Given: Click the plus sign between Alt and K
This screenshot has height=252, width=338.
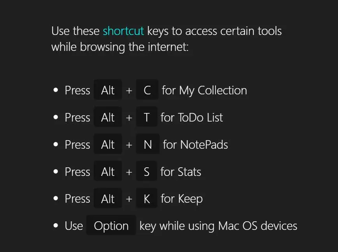Looking at the screenshot, I should pos(129,199).
